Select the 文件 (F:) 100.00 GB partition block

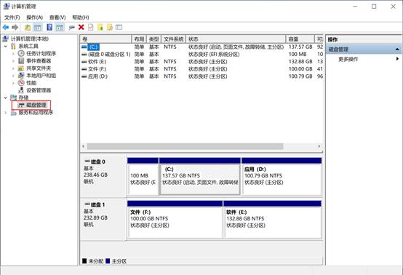(175, 220)
